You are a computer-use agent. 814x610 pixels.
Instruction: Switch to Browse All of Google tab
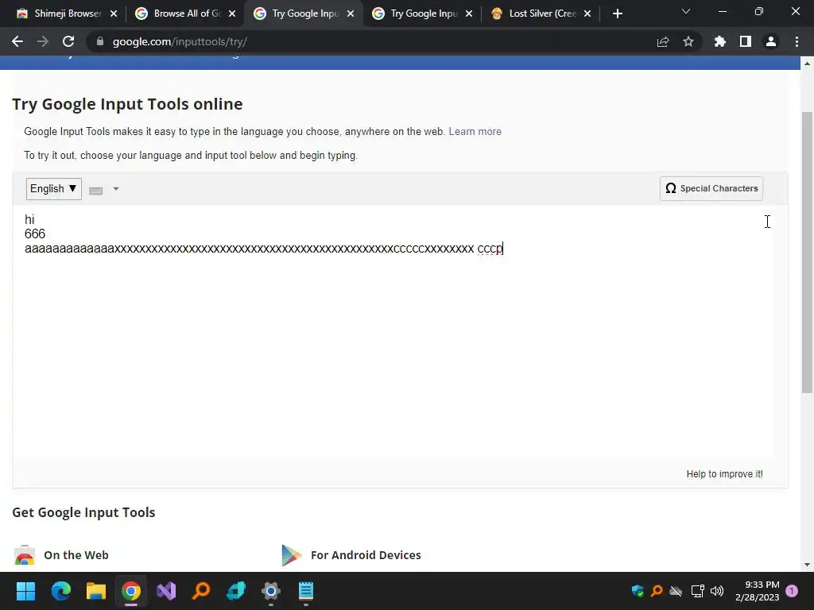tap(186, 14)
